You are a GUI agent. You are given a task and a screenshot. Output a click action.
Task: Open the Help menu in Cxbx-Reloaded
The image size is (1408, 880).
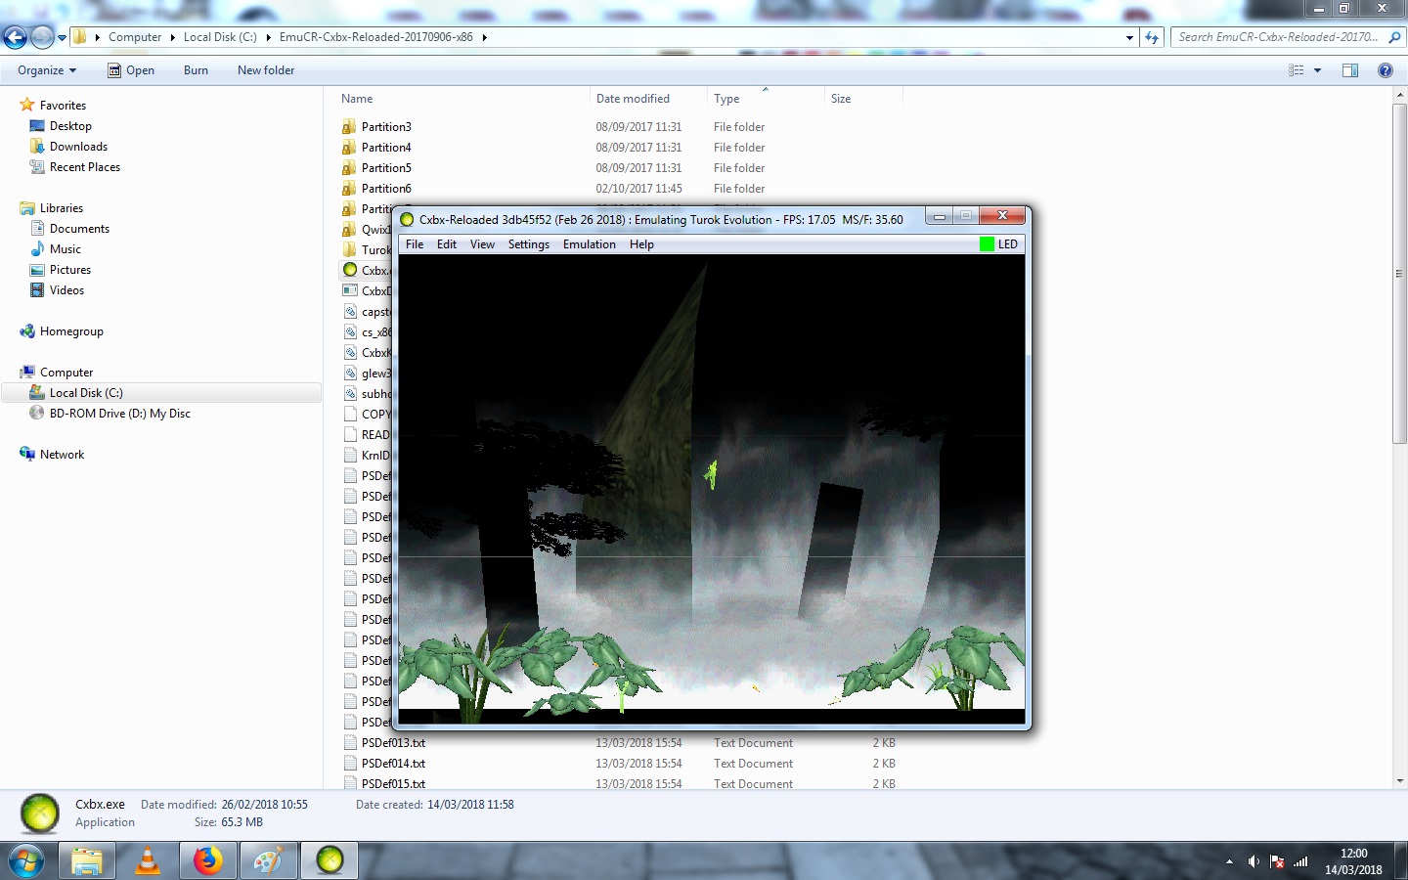coord(641,244)
